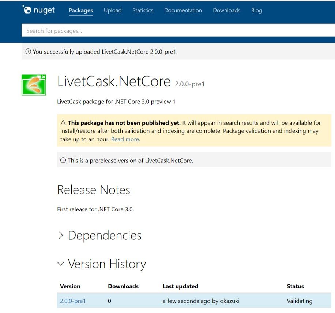
Task: Click 'First release for .NET Core 3.0.' text
Action: pos(95,209)
